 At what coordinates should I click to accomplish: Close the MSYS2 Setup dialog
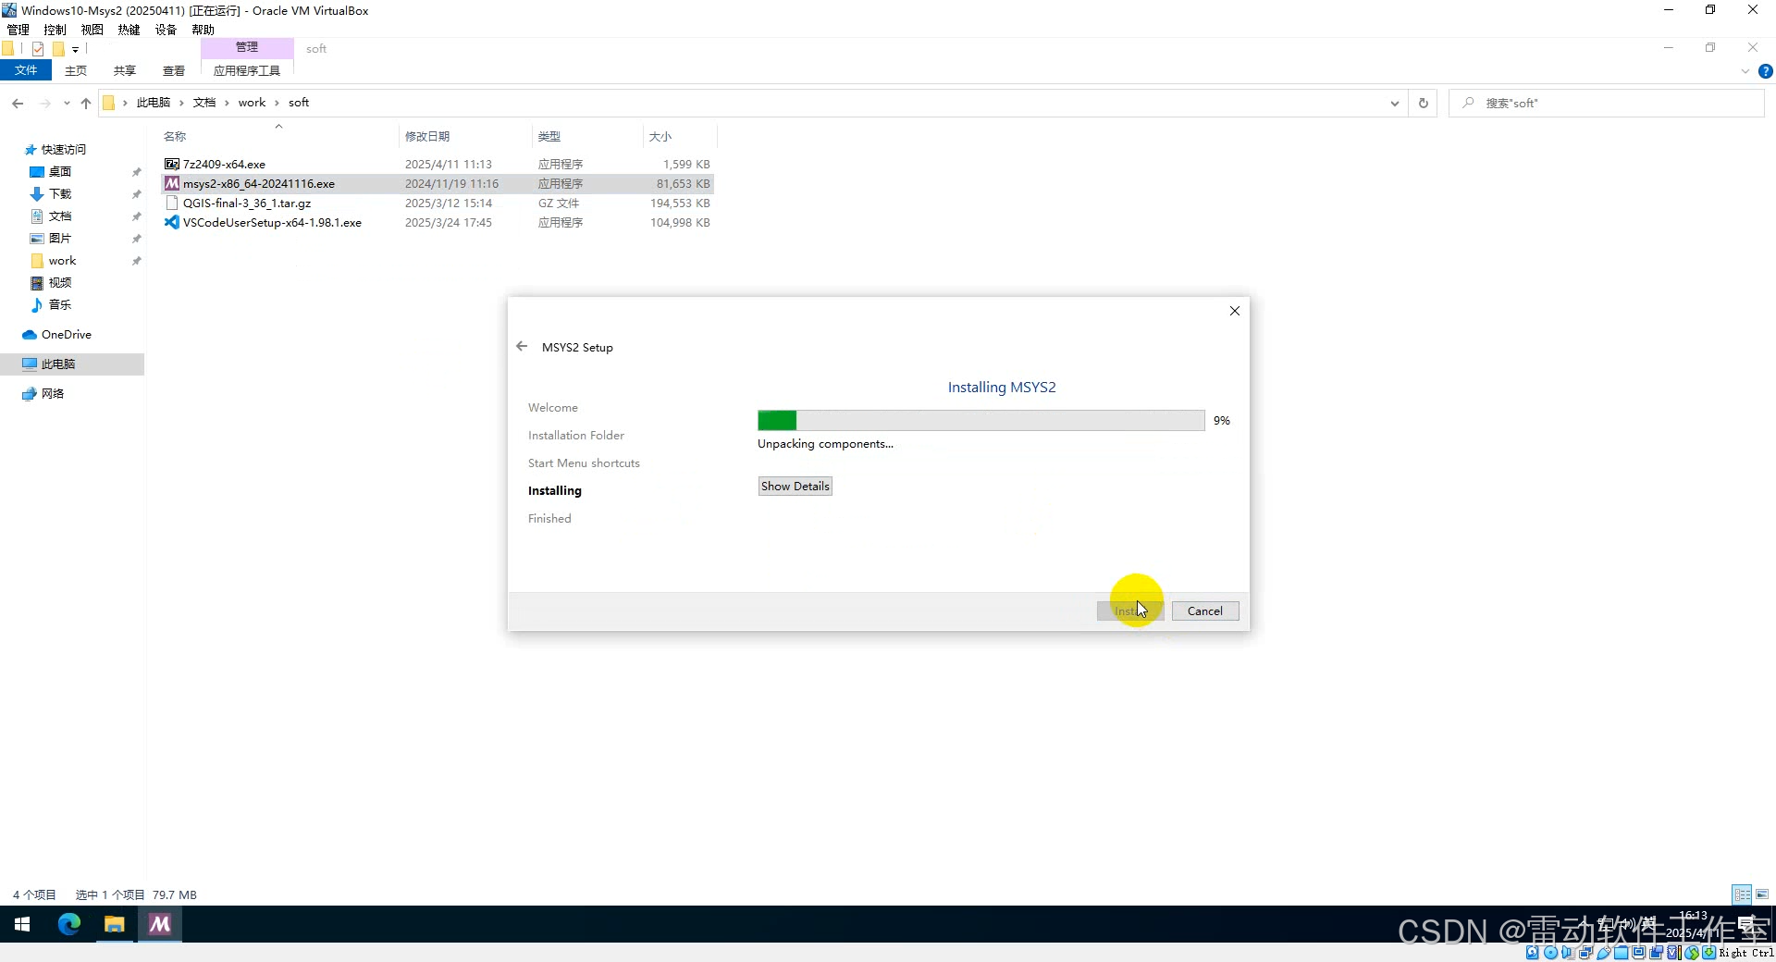coord(1234,311)
